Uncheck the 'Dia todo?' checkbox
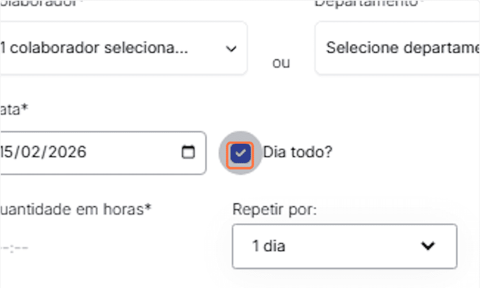The image size is (480, 288). 240,153
